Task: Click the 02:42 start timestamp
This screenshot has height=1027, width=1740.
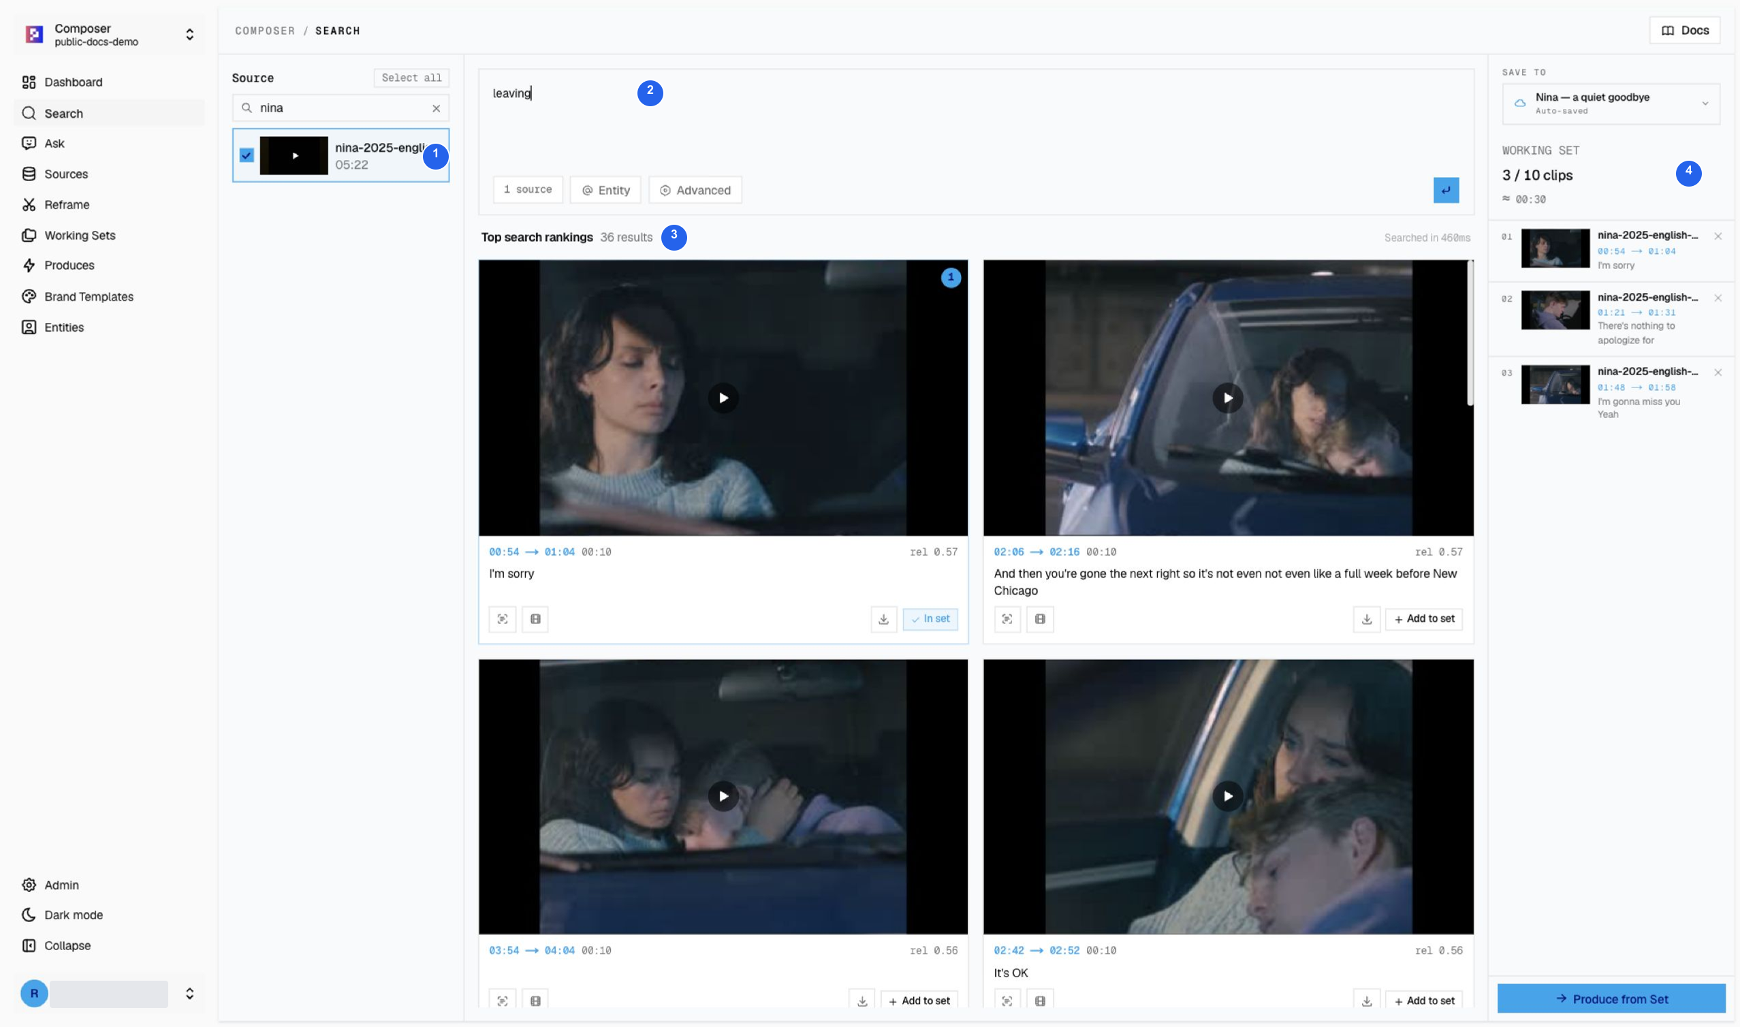Action: [x=1009, y=951]
